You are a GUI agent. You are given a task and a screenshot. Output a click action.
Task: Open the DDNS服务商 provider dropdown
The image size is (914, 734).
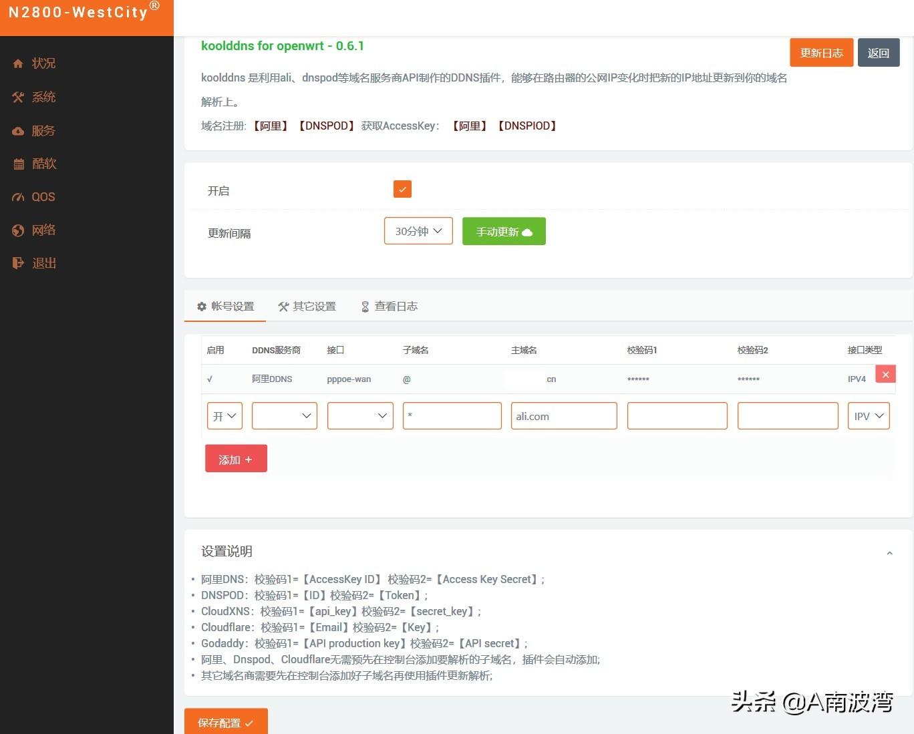tap(284, 416)
